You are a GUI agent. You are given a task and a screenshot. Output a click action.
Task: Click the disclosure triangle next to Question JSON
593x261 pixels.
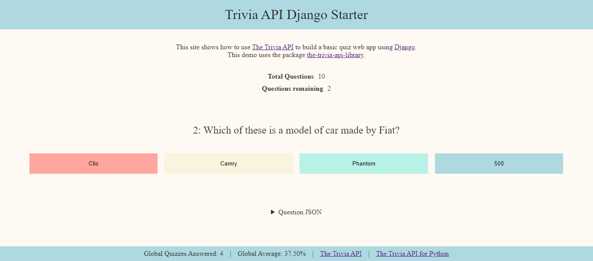273,212
